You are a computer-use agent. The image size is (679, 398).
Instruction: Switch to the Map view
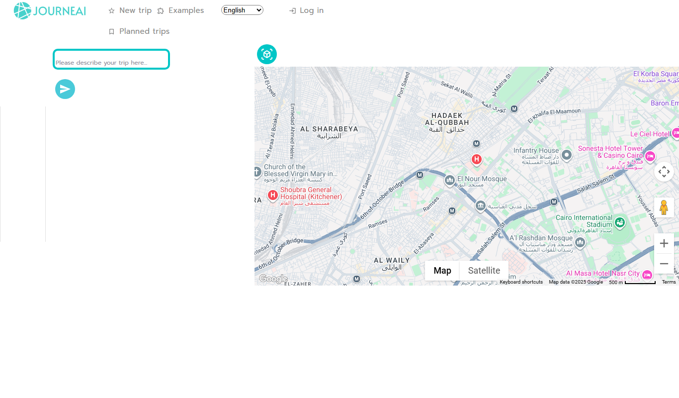(x=442, y=271)
